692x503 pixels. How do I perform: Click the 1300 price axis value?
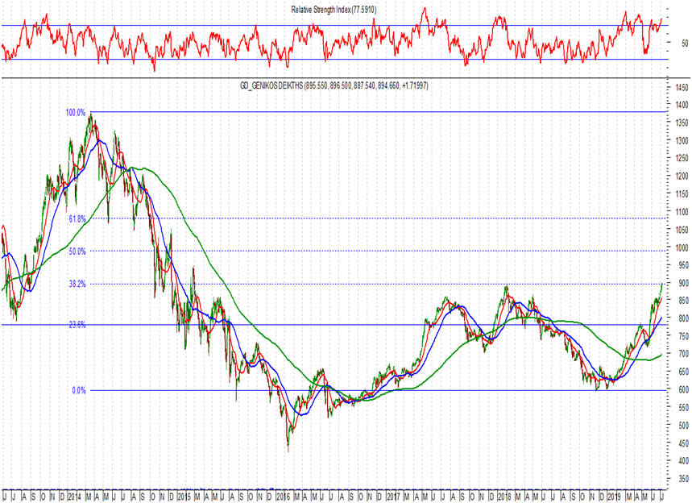click(x=682, y=140)
